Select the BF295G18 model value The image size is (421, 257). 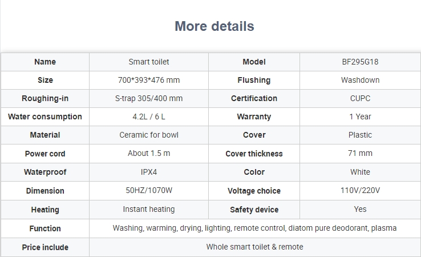click(360, 62)
